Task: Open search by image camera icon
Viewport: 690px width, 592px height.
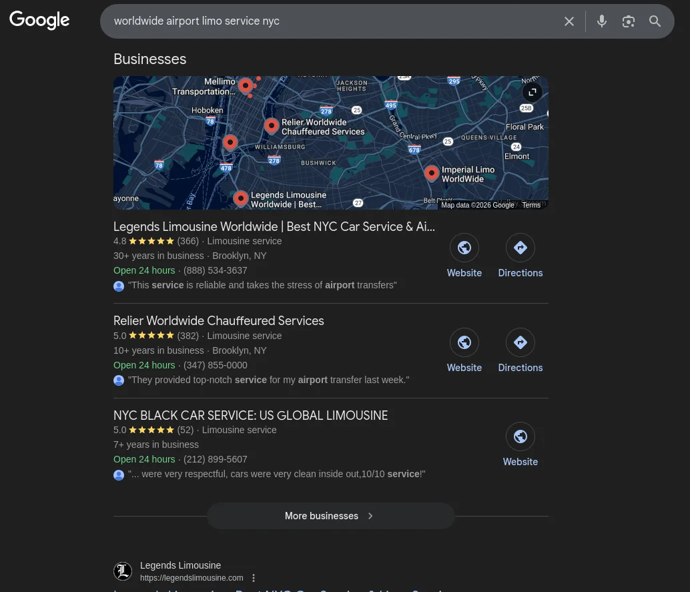Action: (628, 21)
